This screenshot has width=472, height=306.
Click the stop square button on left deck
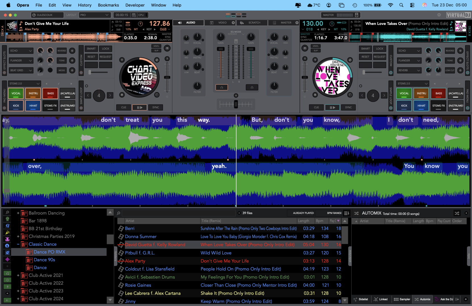point(122,95)
